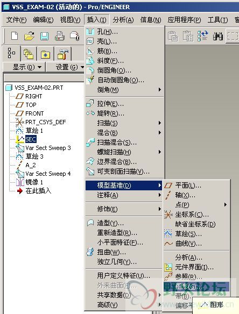The height and width of the screenshot is (314, 239).
Task: Choose 边界混合(B) boundary blend
Action: click(x=125, y=162)
